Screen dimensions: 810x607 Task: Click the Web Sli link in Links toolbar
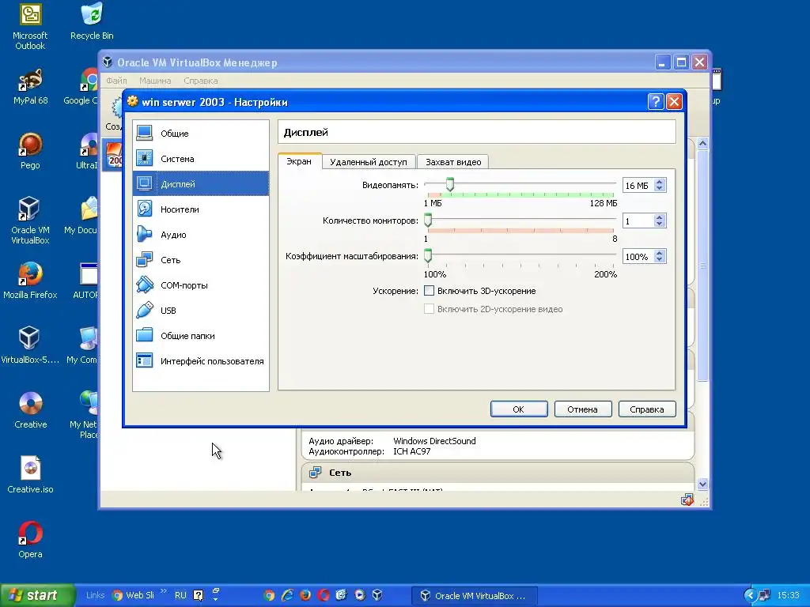(x=134, y=595)
